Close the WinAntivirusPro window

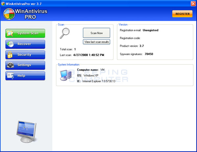tap(193, 4)
